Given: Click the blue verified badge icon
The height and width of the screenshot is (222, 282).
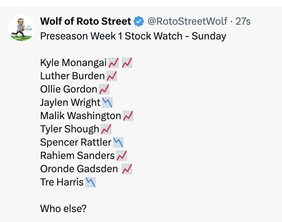Looking at the screenshot, I should coord(139,21).
